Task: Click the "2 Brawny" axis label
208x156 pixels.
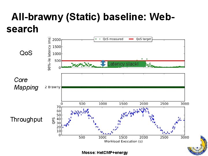Action: click(53, 87)
